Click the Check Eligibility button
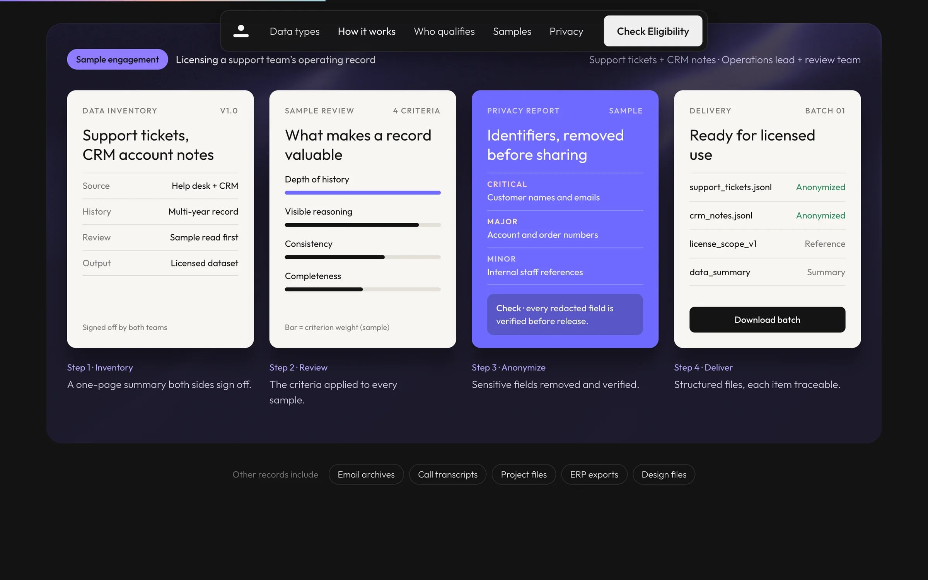Viewport: 928px width, 580px height. click(x=653, y=31)
